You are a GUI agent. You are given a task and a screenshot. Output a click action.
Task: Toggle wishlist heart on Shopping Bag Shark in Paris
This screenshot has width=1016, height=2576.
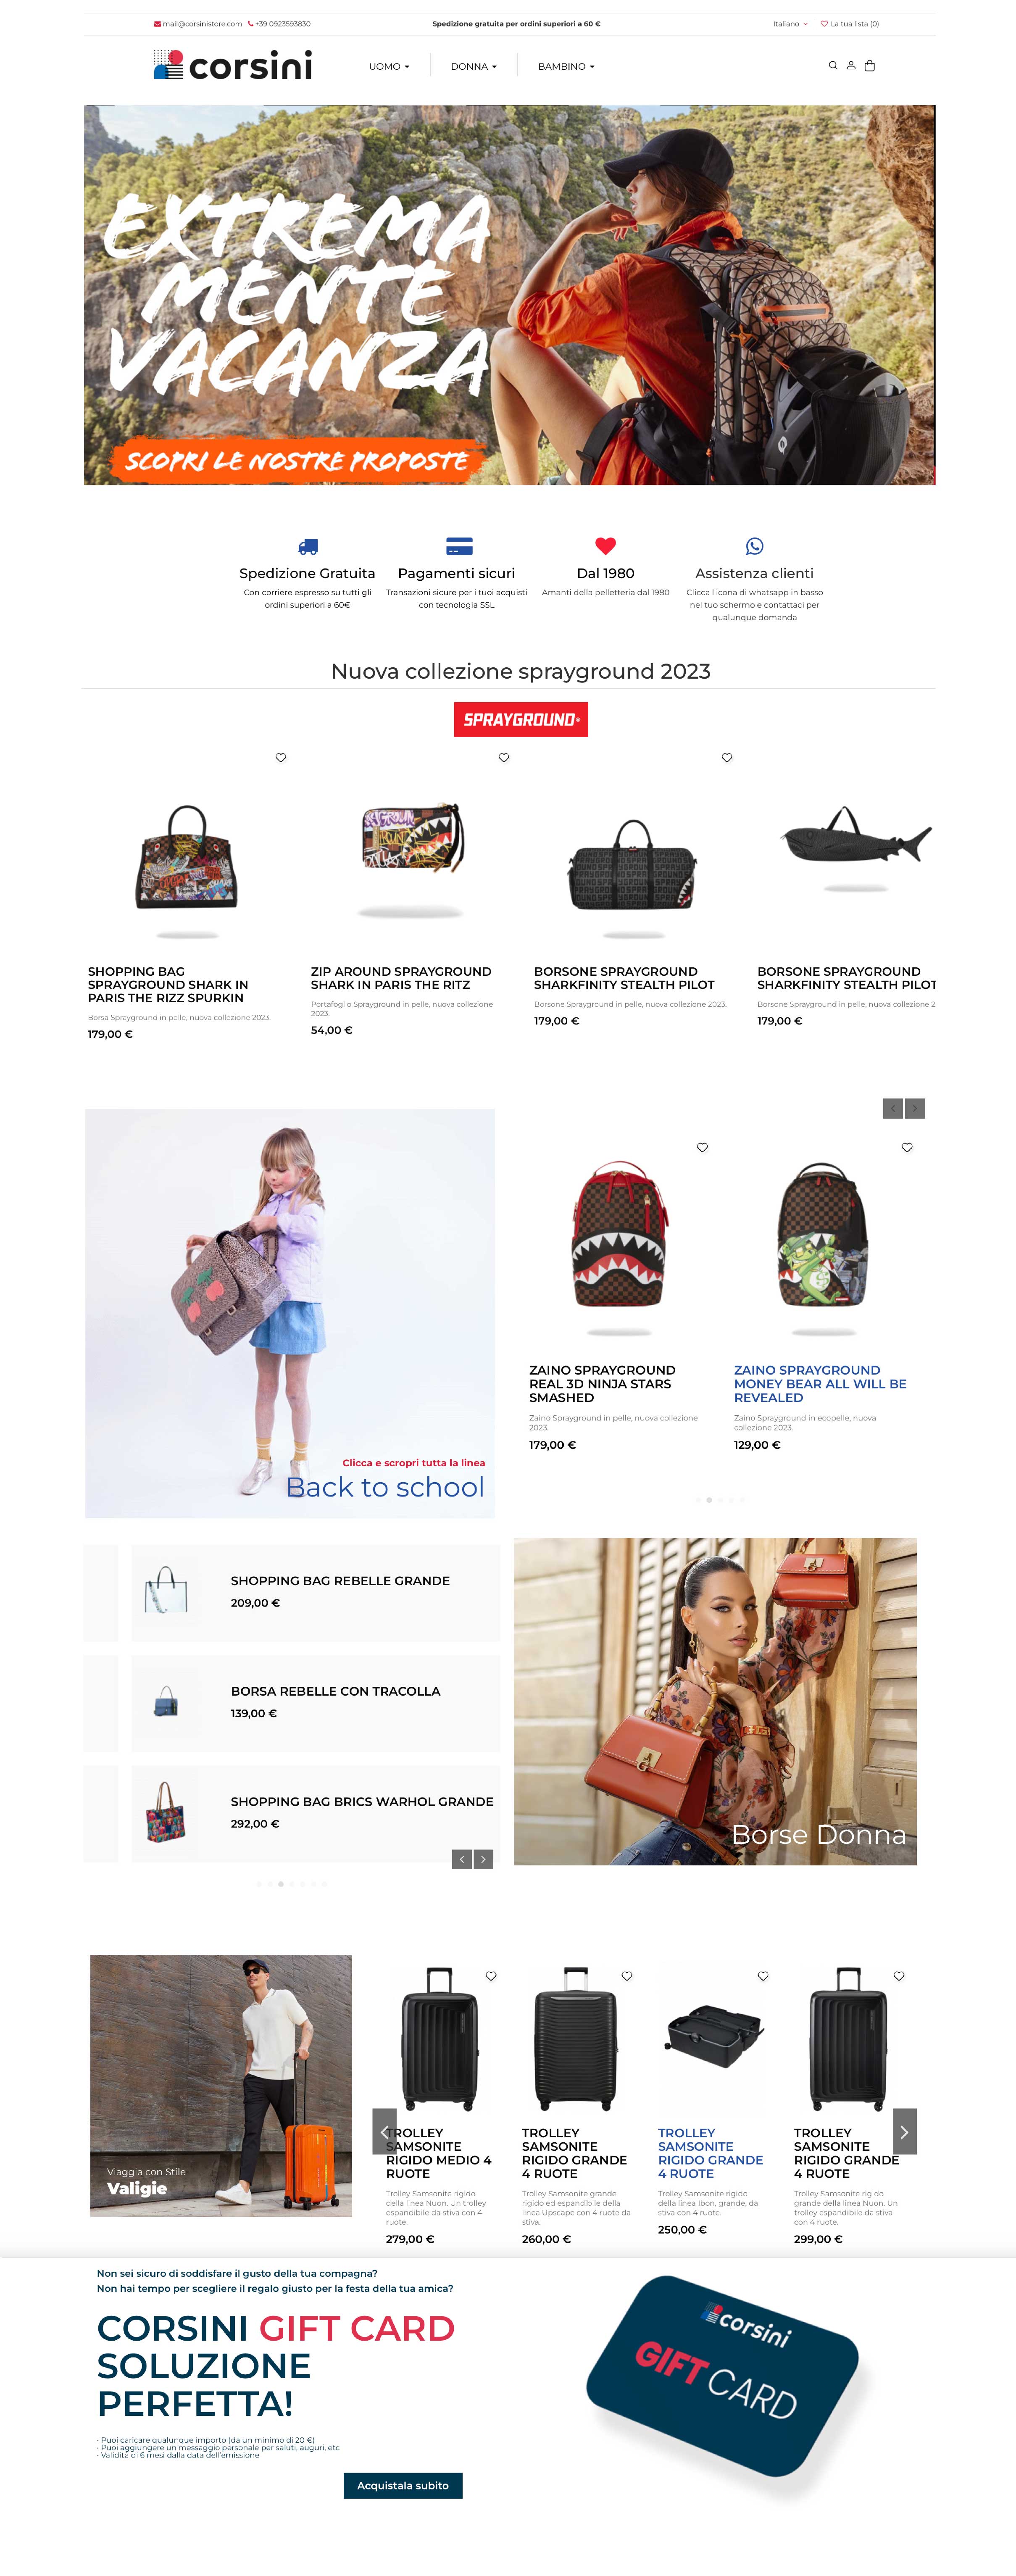pos(281,758)
